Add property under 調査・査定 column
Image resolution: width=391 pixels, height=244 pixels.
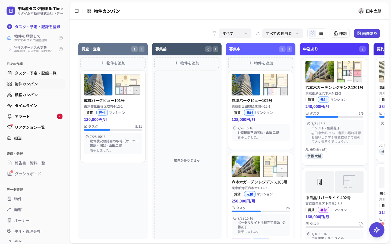point(113,63)
